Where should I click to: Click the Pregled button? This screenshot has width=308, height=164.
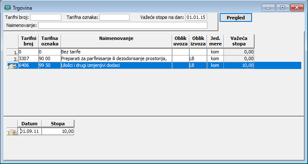coord(236,18)
